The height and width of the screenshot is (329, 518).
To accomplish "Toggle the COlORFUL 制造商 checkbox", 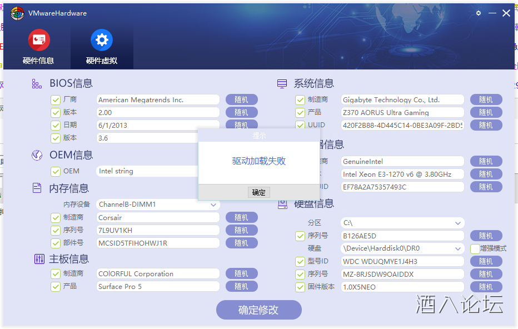I will 56,274.
